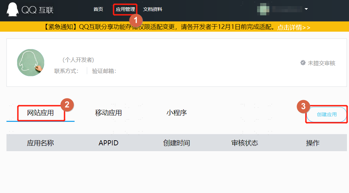Click the 创建应用 button

pos(327,114)
